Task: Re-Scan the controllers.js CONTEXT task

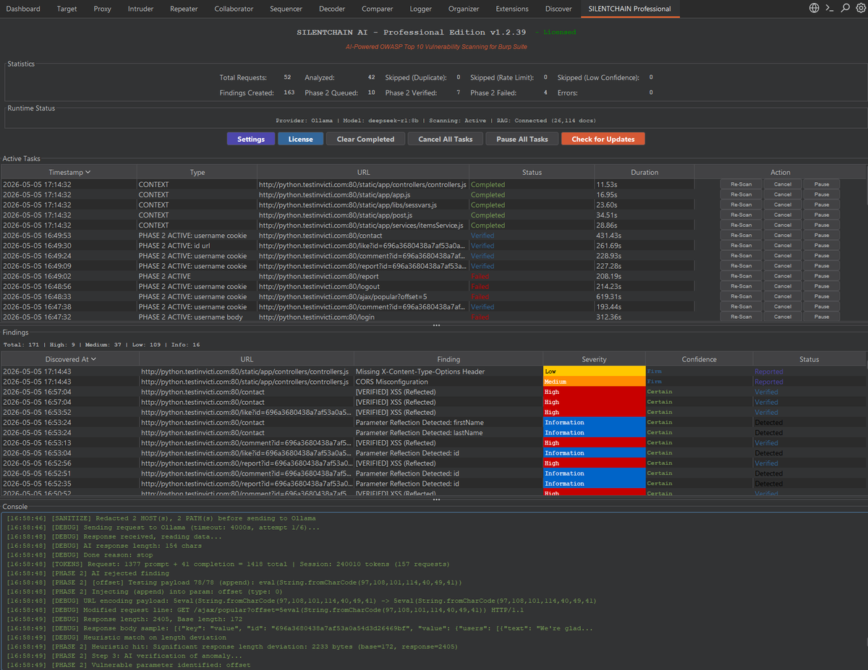Action: pyautogui.click(x=741, y=184)
